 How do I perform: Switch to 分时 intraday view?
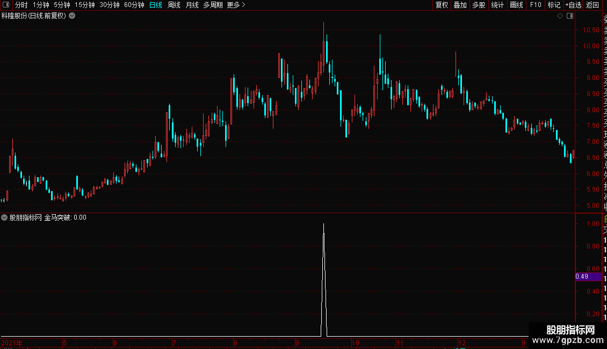click(x=21, y=5)
